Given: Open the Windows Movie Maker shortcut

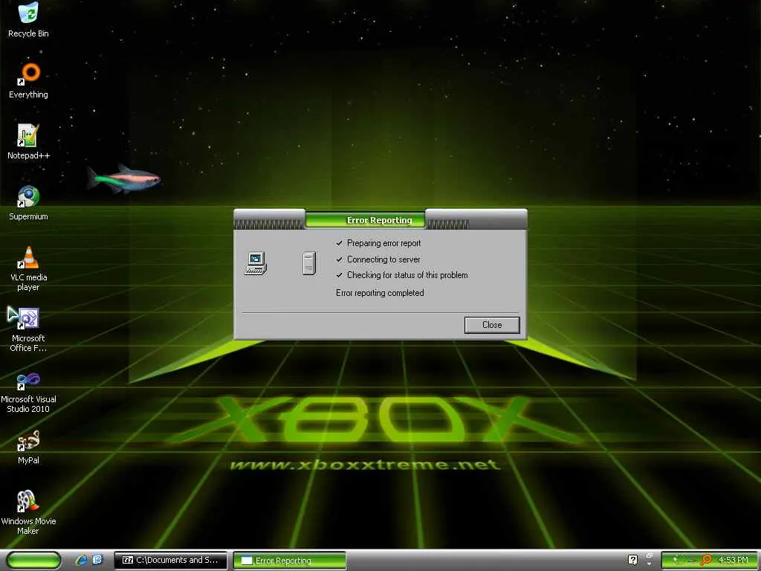Looking at the screenshot, I should pyautogui.click(x=28, y=513).
